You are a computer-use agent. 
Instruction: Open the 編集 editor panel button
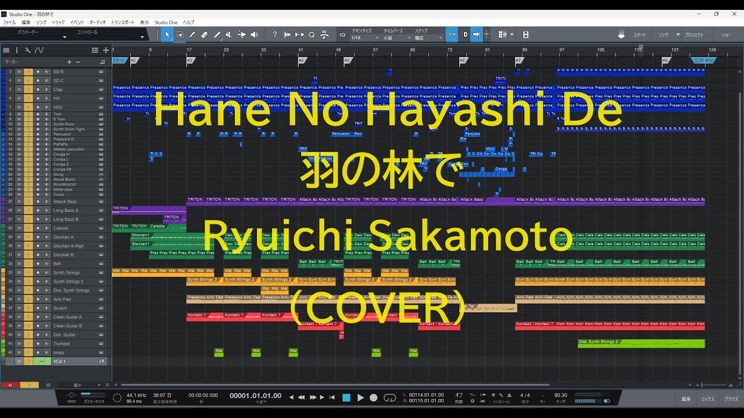[686, 399]
